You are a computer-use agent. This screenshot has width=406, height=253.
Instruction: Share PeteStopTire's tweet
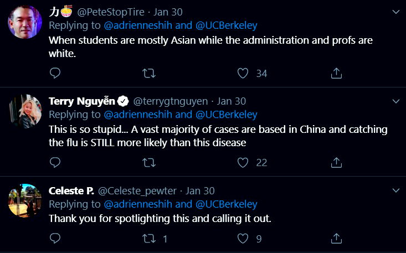pyautogui.click(x=336, y=73)
